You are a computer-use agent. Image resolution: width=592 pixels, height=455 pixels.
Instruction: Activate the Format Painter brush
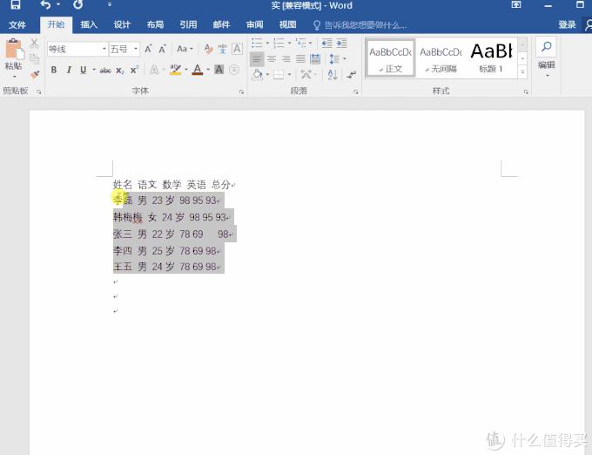click(x=34, y=74)
